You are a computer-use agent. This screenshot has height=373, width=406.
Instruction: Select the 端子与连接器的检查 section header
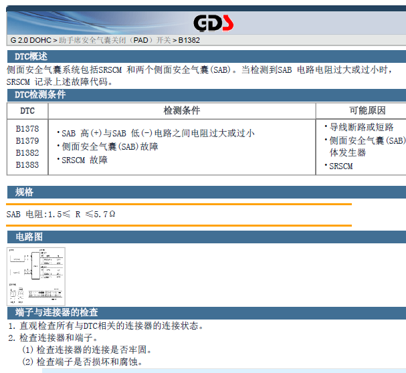point(207,313)
